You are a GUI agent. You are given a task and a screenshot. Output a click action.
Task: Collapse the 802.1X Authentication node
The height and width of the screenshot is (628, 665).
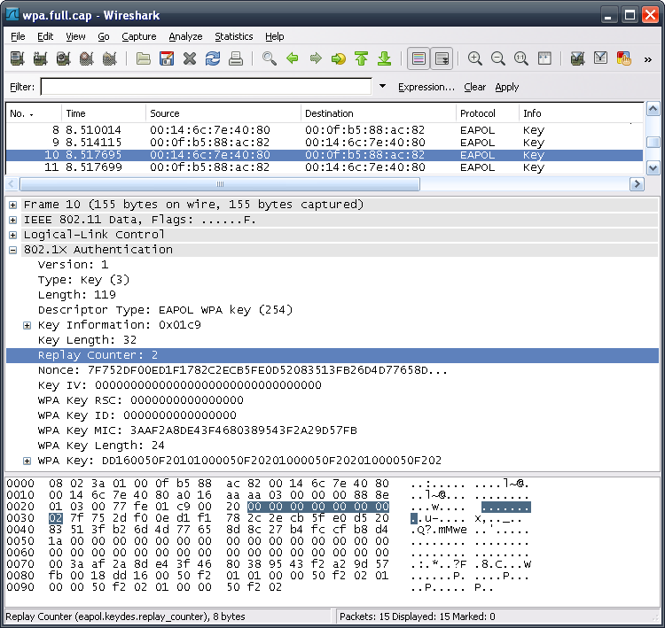coord(13,250)
